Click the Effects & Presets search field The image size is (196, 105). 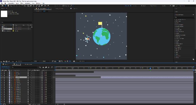tap(184, 17)
